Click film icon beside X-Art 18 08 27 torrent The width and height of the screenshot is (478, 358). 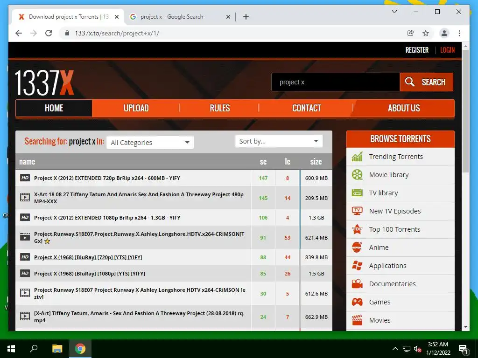pyautogui.click(x=25, y=198)
